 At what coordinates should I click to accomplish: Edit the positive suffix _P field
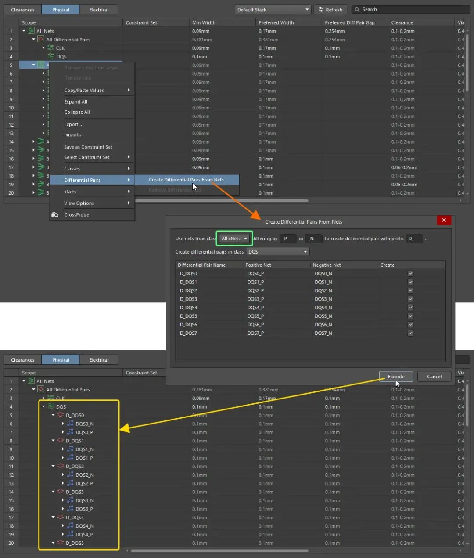coord(288,239)
